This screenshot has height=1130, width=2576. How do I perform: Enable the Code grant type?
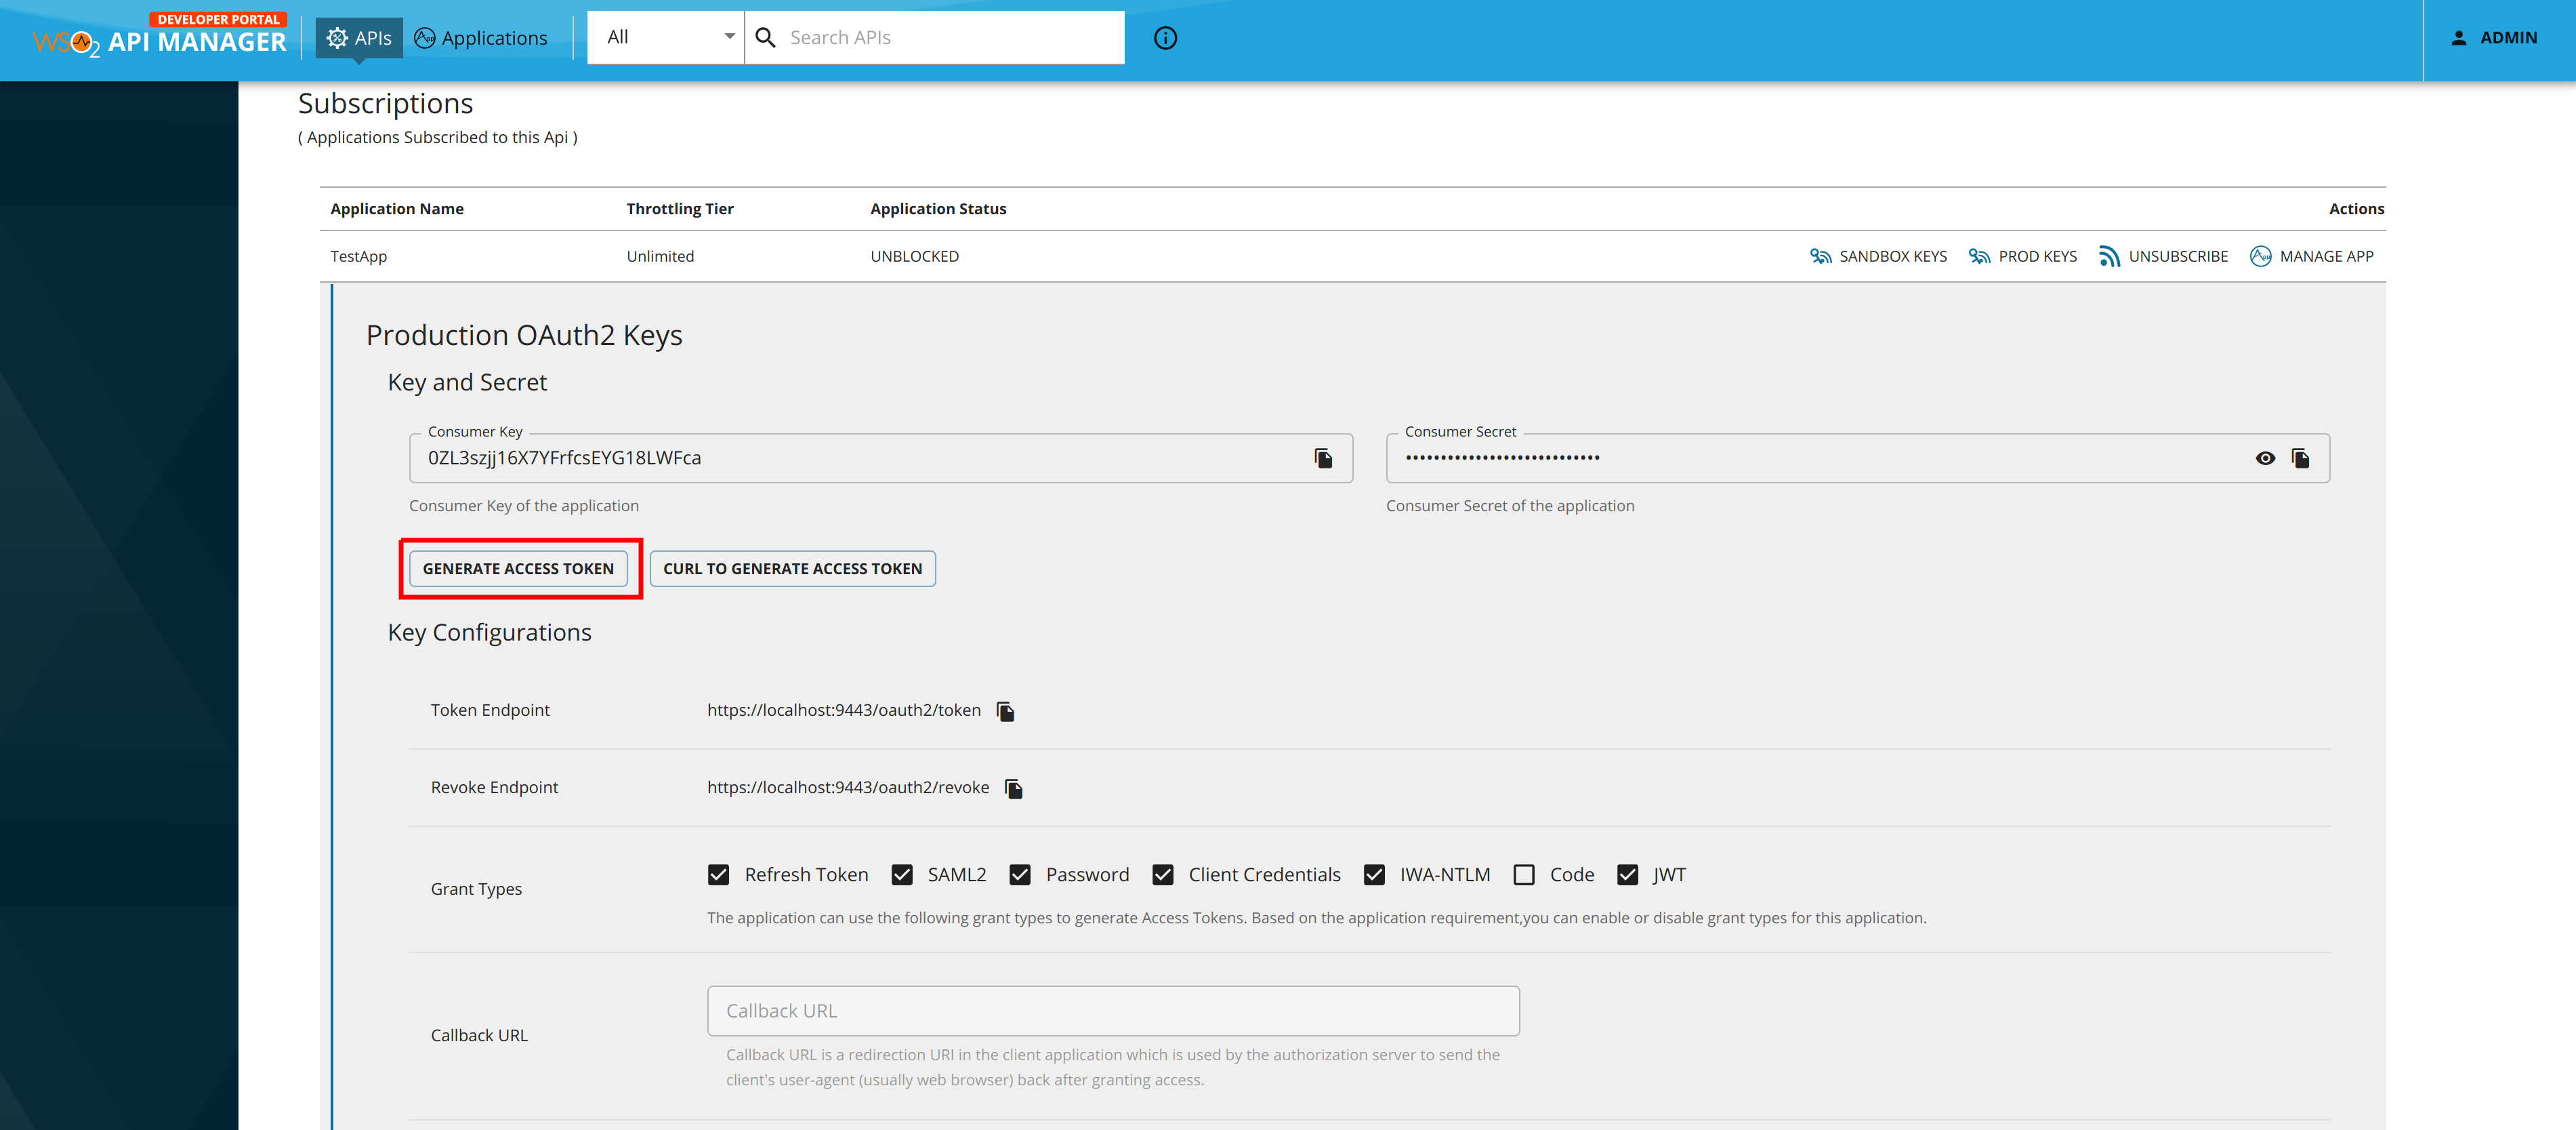point(1524,874)
